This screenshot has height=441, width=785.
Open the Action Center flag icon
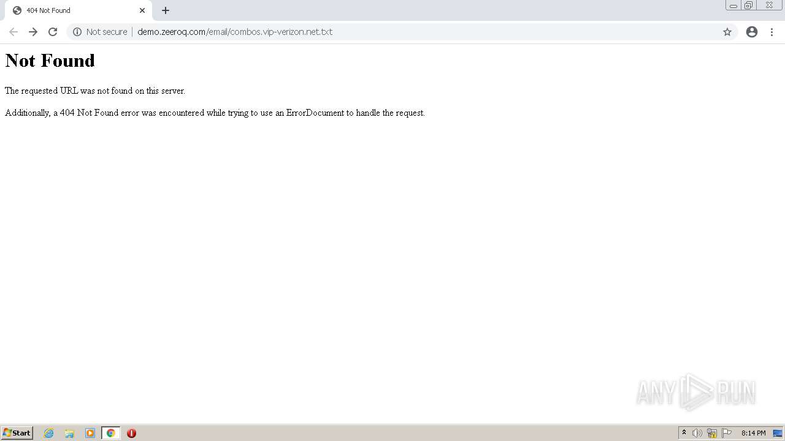point(727,433)
